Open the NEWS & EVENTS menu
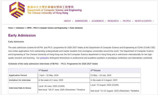This screenshot has height=95, width=158. click(x=143, y=21)
